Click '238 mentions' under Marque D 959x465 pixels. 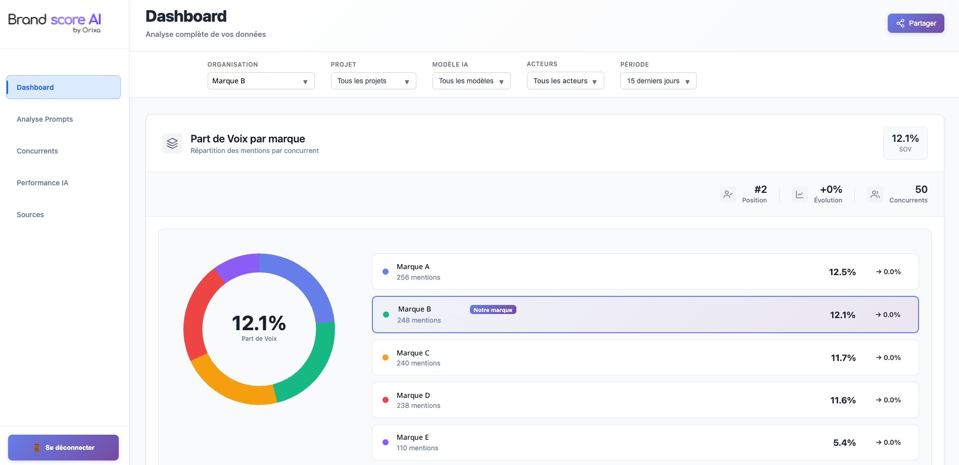418,405
